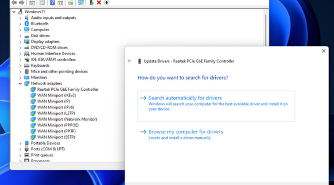
Task: Select WAN Miniport (IP)
Action: (x=54, y=101)
